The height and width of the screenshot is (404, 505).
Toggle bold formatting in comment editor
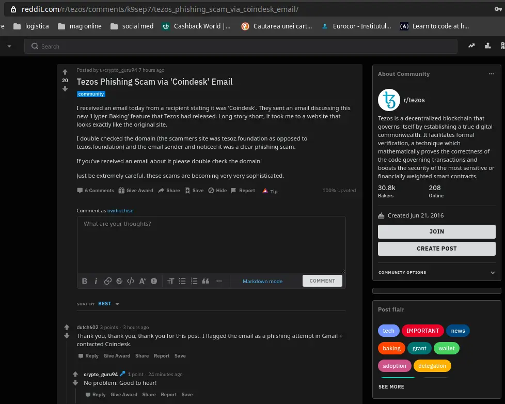[84, 281]
